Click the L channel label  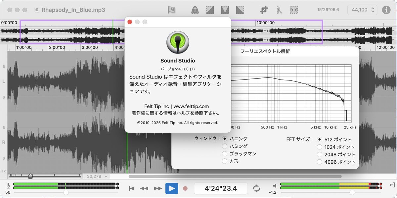pyautogui.click(x=4, y=81)
